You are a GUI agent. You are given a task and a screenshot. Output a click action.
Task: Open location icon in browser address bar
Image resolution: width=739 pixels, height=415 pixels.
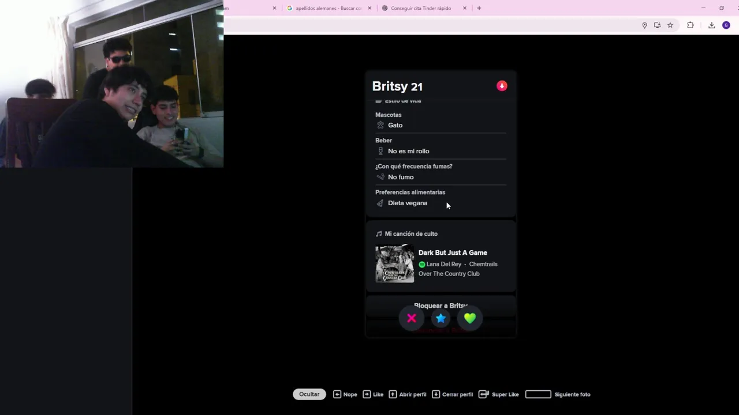click(x=644, y=25)
